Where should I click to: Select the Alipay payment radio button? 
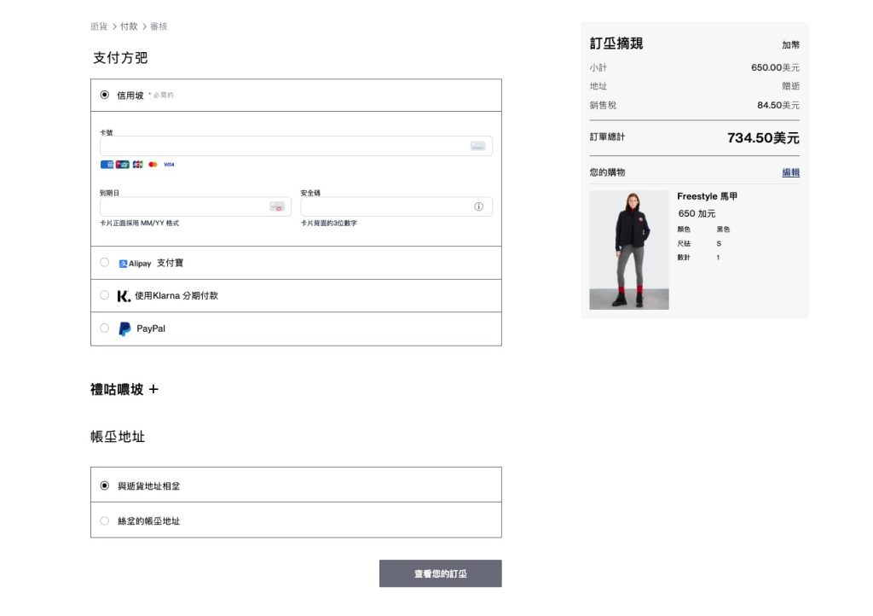(x=105, y=263)
